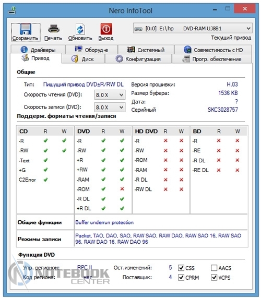This screenshot has width=261, height=298.
Task: Close the Nero InfoTool window
Action: tap(245, 9)
